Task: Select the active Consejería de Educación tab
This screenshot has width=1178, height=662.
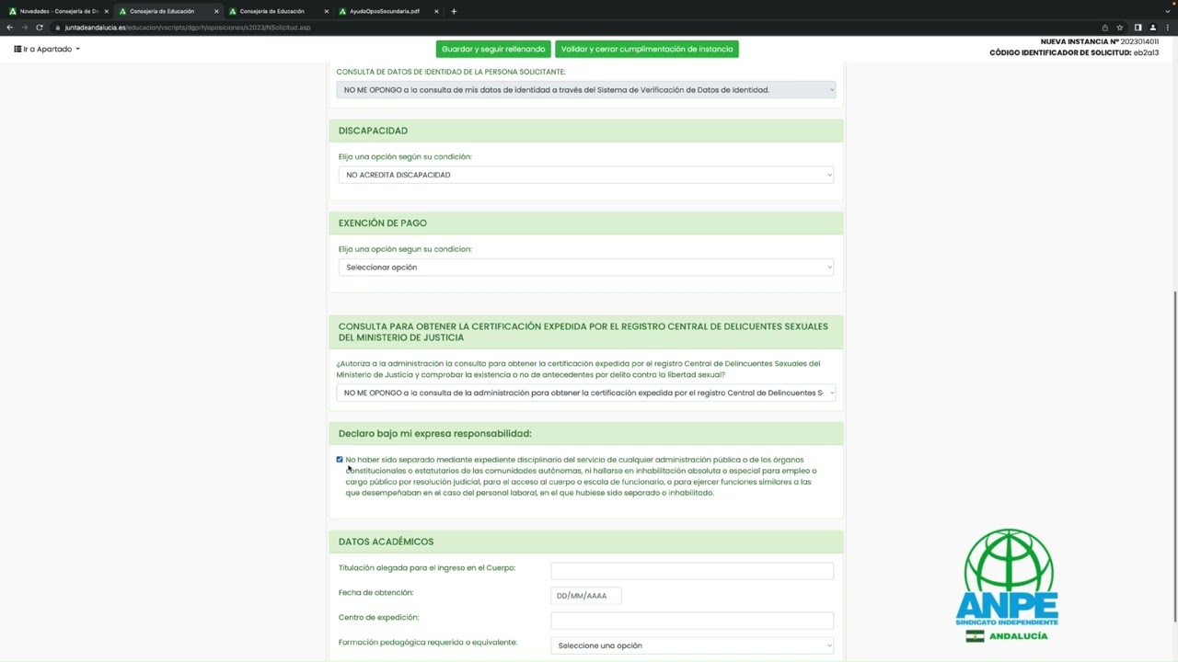Action: click(x=167, y=11)
